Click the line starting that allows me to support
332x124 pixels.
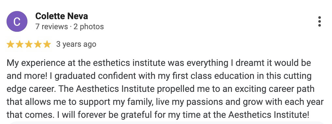(165, 102)
